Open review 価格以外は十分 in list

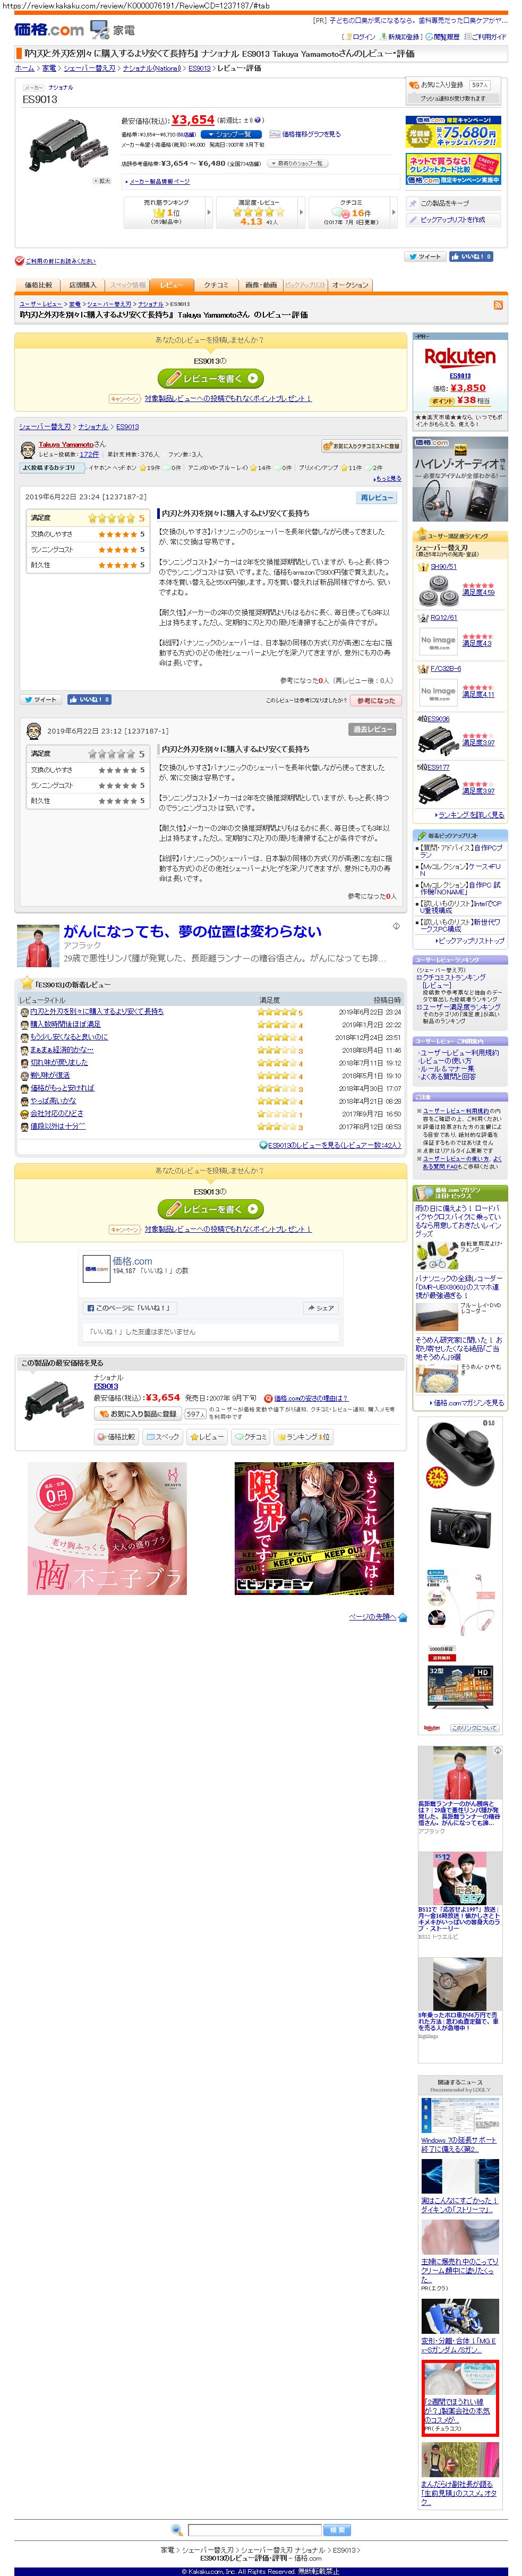coord(57,1126)
